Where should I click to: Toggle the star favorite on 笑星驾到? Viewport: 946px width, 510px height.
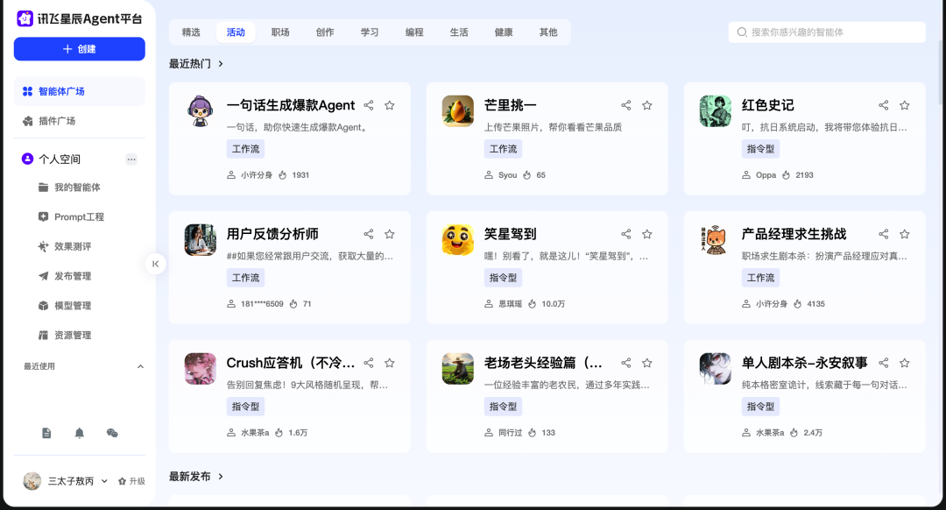tap(646, 233)
